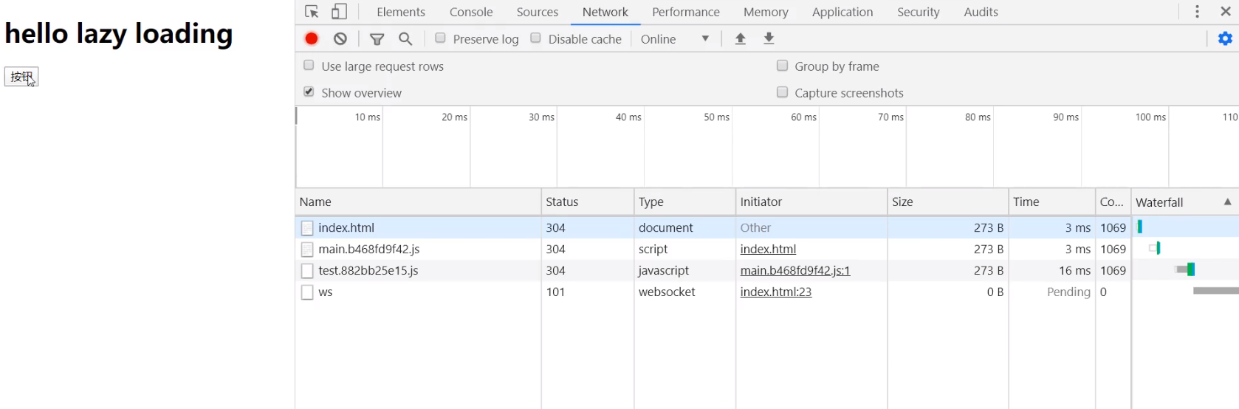Follow the main.b468fd9f42.js:1 initiator link
The image size is (1239, 409).
[x=795, y=271]
